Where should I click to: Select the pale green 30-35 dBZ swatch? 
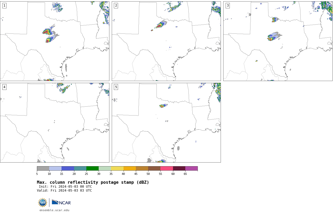(105, 169)
